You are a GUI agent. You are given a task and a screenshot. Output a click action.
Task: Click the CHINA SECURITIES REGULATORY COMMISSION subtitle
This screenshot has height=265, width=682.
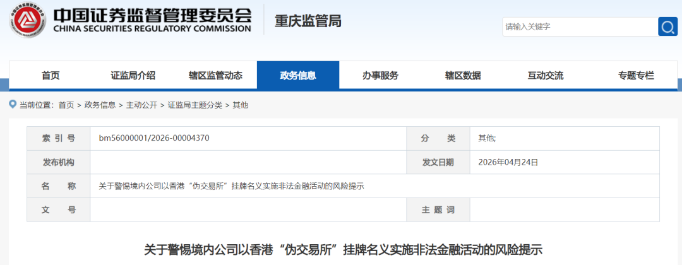coord(152,29)
